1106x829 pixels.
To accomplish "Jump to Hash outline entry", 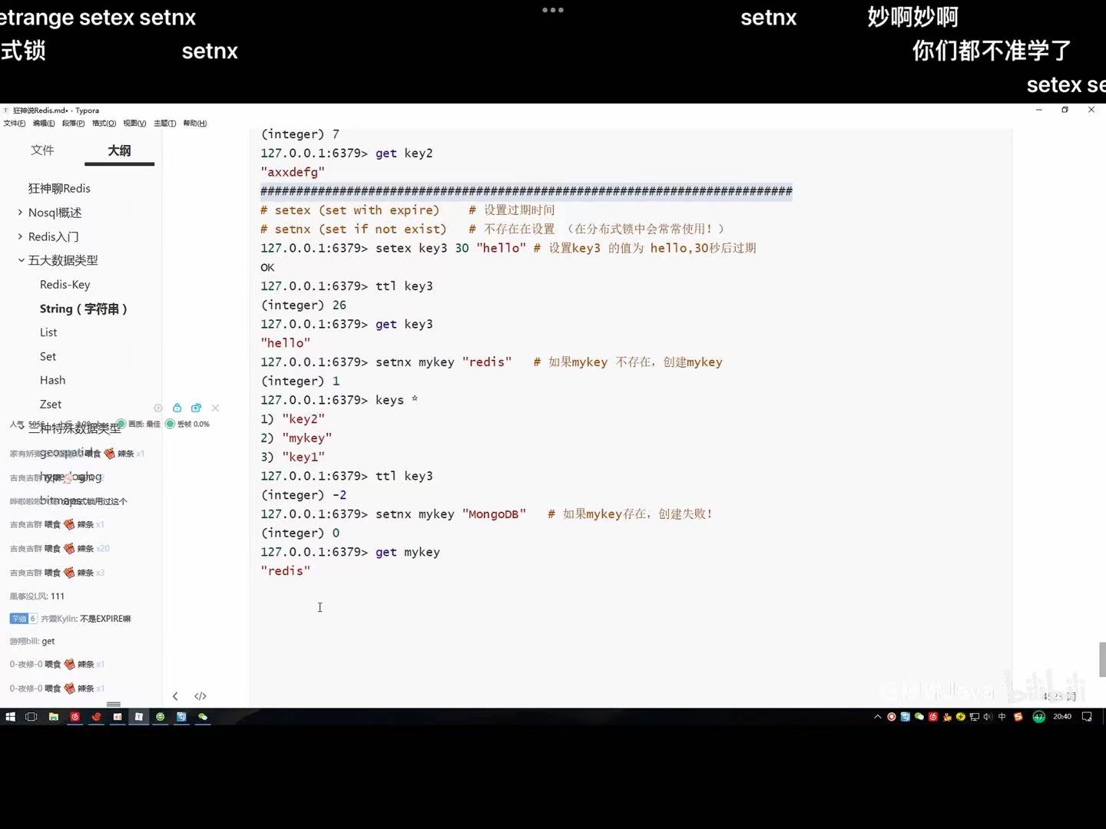I will click(52, 380).
